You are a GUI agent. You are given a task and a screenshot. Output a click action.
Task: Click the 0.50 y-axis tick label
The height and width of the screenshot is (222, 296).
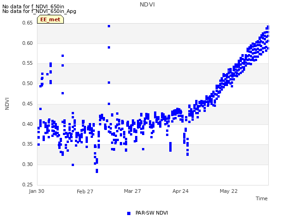click(x=27, y=83)
